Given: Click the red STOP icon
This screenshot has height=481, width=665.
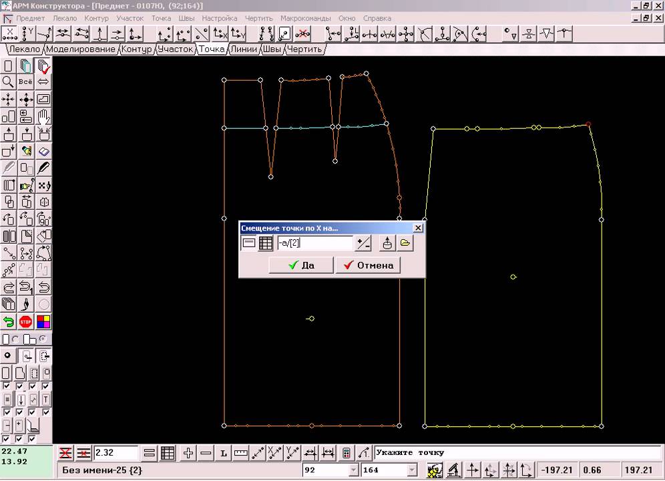Looking at the screenshot, I should coord(26,322).
